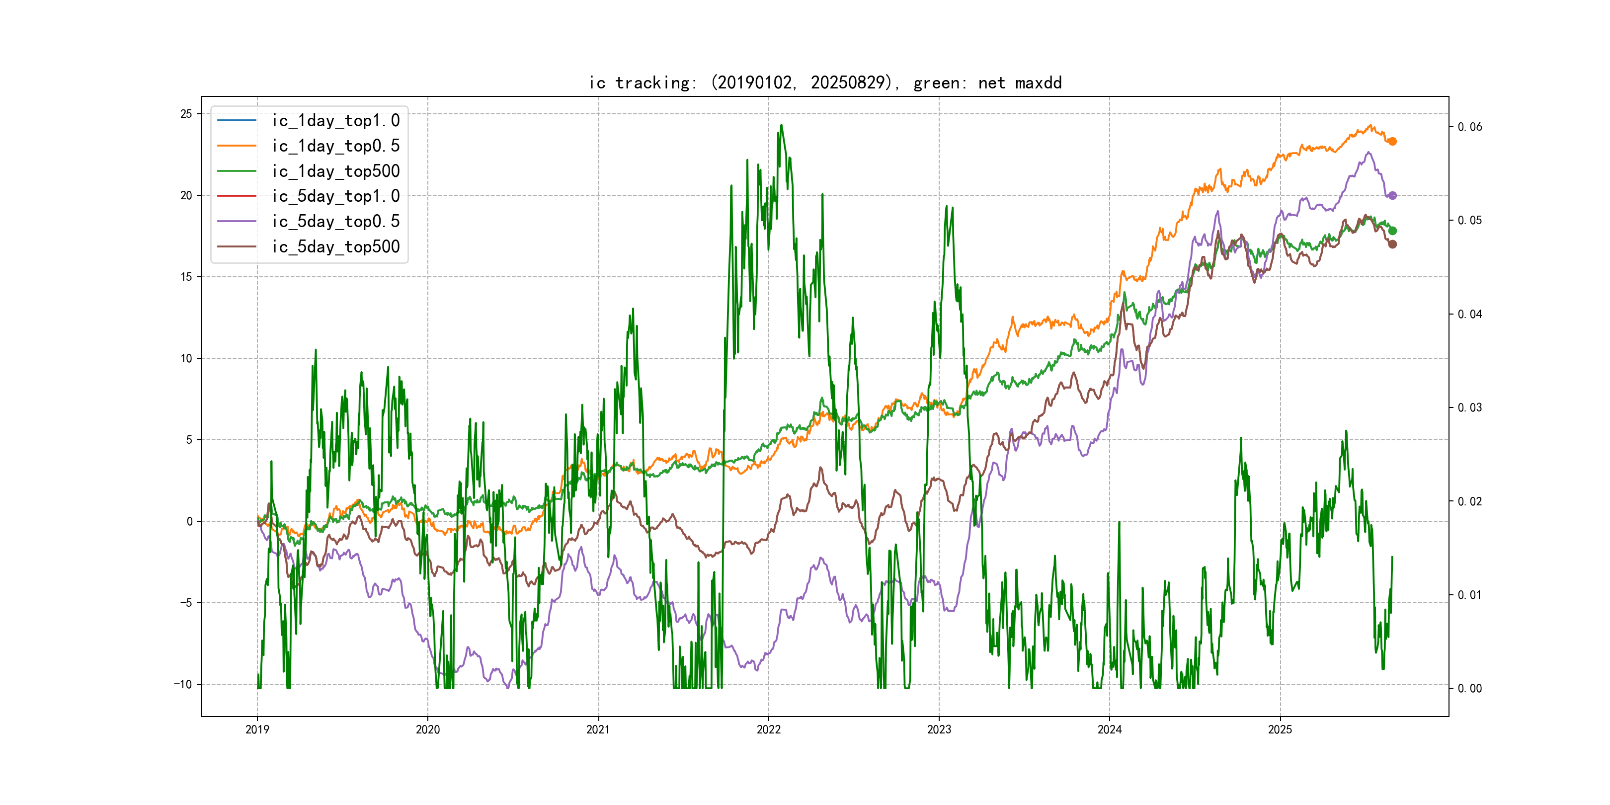Click the 2025 x-axis tick label

pyautogui.click(x=1280, y=729)
